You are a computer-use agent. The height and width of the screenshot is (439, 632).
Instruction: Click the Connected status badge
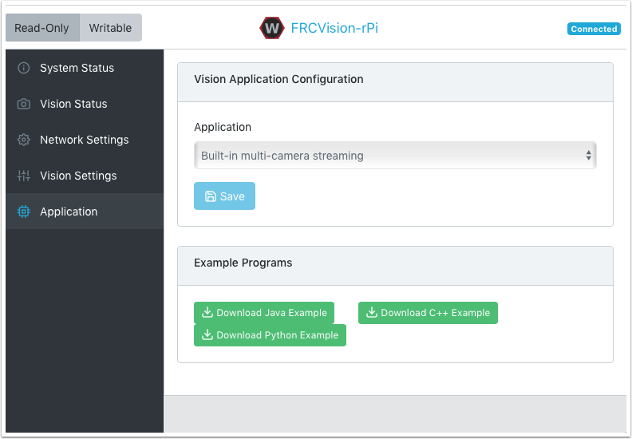[x=594, y=29]
